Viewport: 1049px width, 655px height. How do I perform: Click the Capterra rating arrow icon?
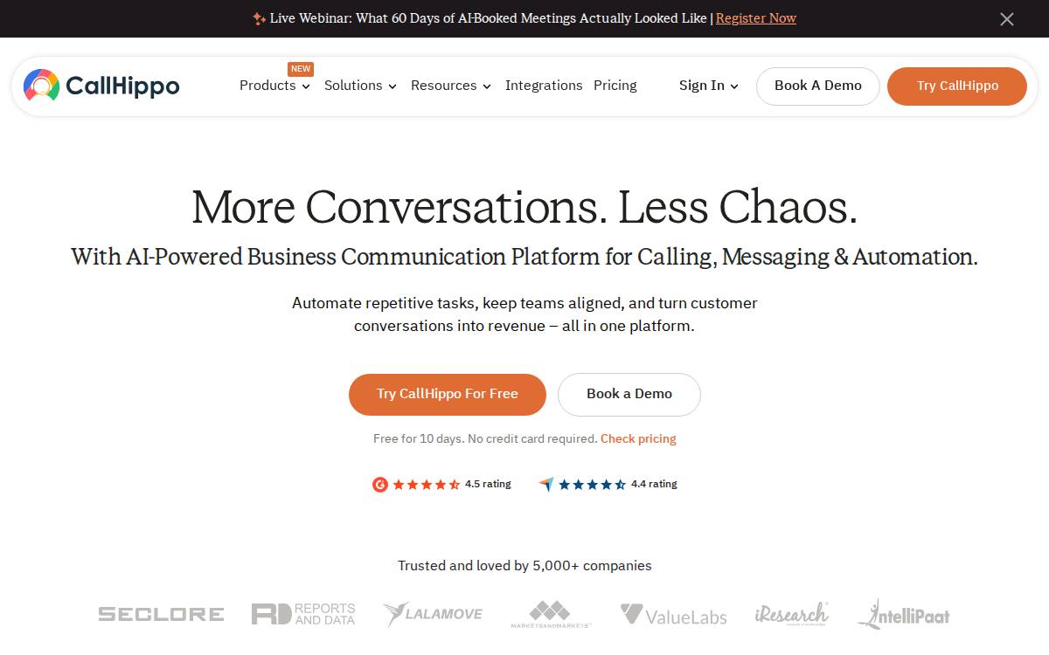point(546,484)
